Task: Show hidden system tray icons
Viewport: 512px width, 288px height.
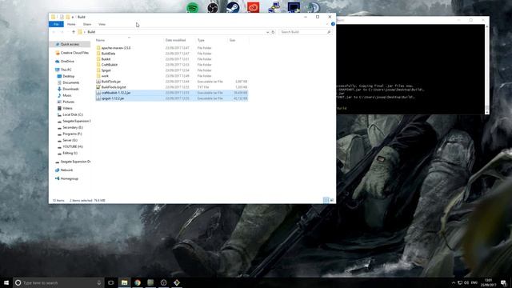Action: (x=454, y=282)
